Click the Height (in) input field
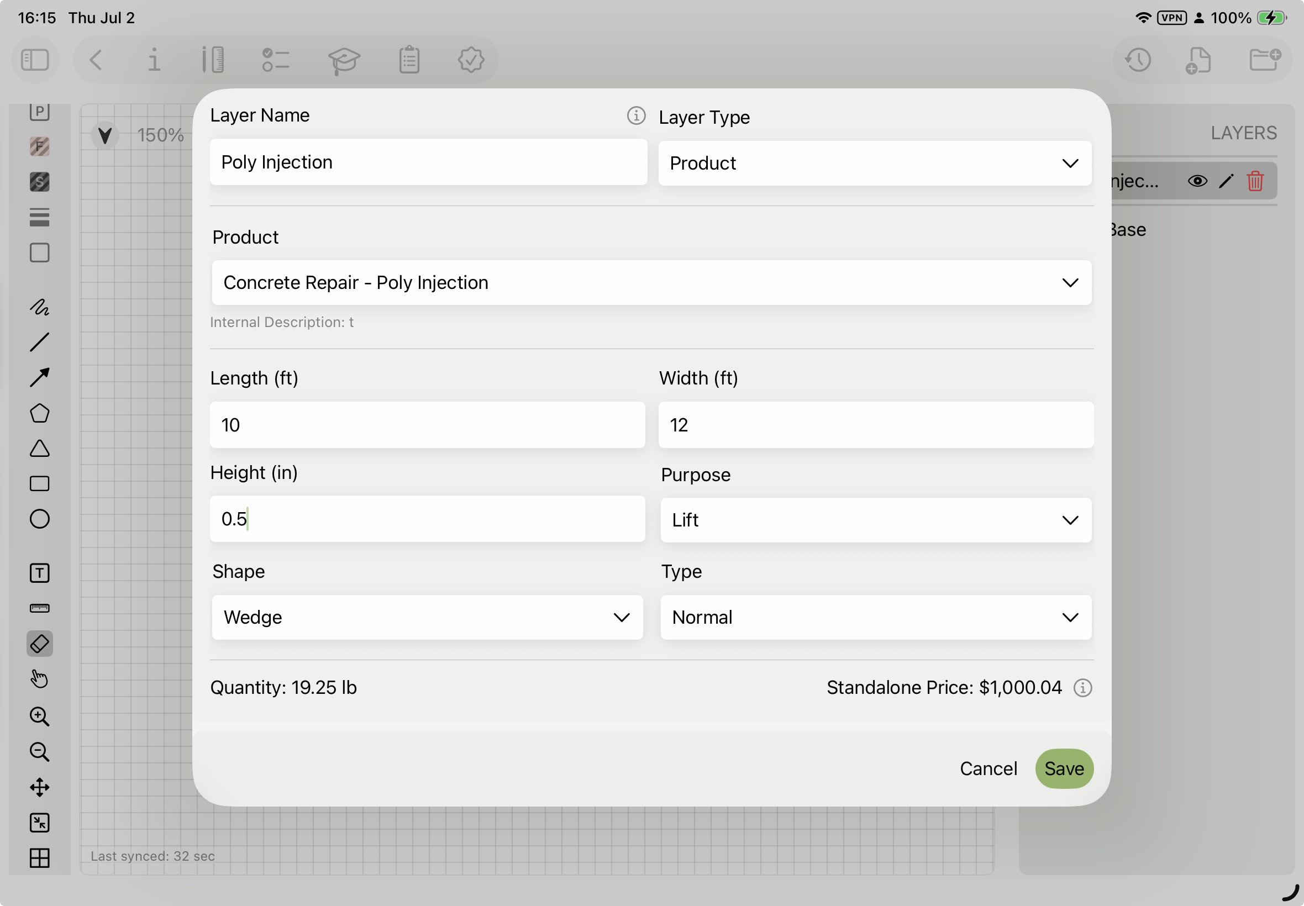 (427, 519)
